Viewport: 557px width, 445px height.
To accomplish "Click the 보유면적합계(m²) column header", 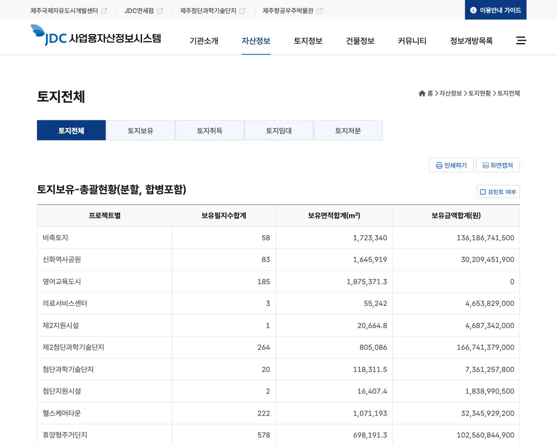I will 334,216.
